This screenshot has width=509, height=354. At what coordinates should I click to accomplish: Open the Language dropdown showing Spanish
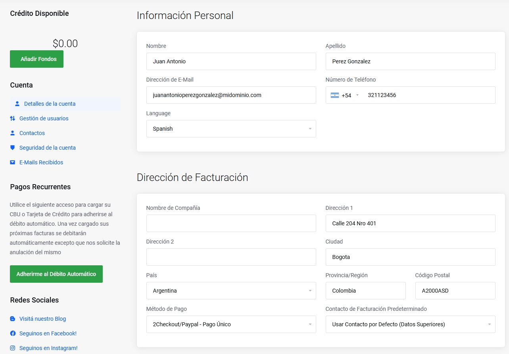[x=231, y=129]
